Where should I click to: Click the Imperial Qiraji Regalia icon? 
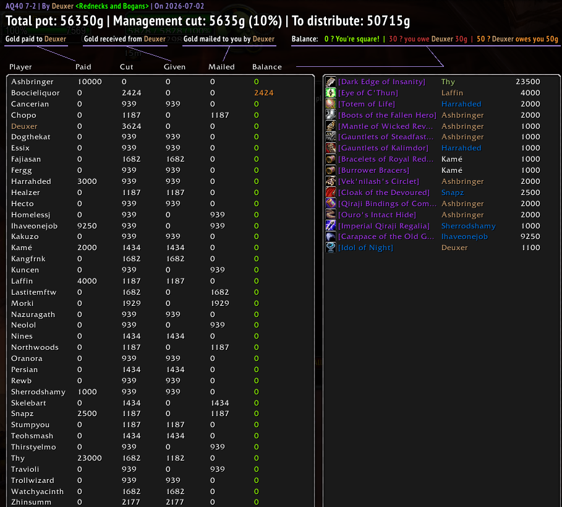pos(331,226)
